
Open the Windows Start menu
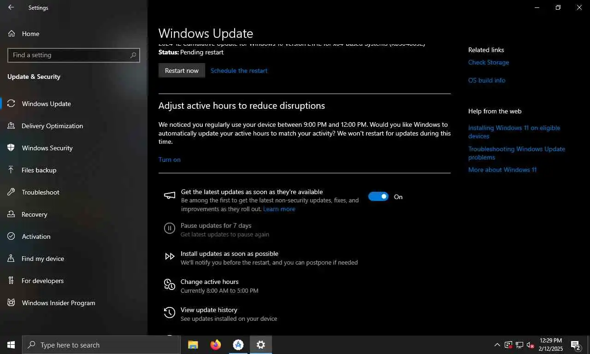(11, 345)
